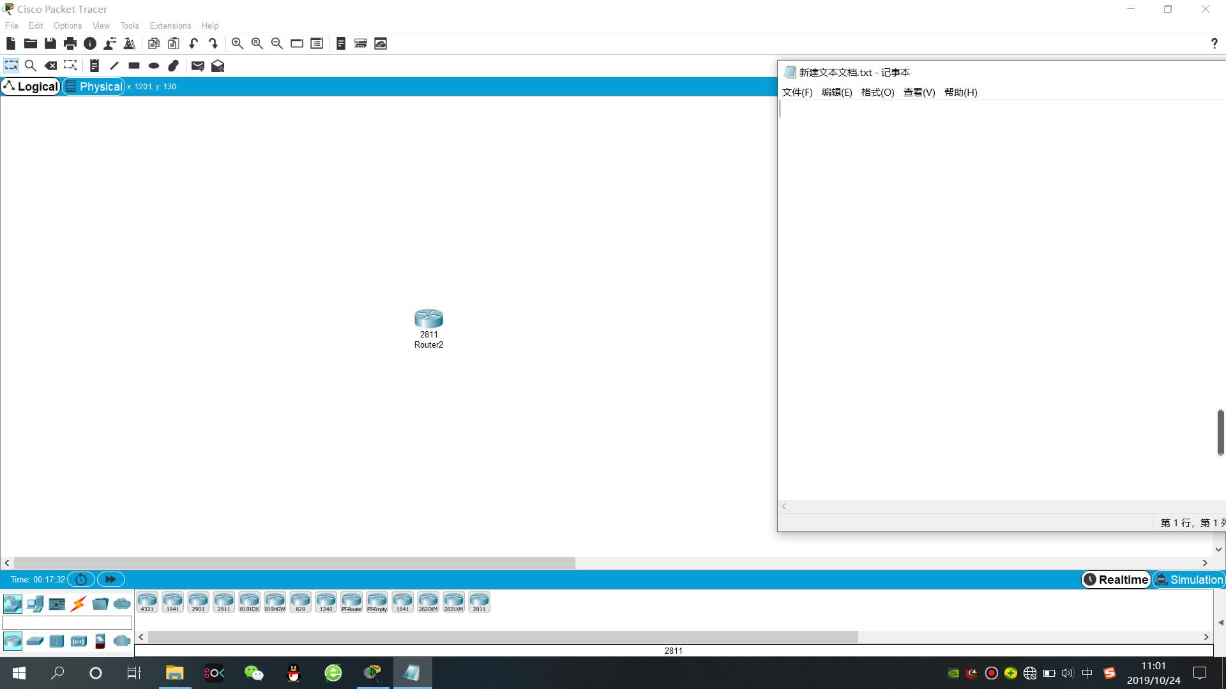Image resolution: width=1226 pixels, height=689 pixels.
Task: Switch to Realtime mode
Action: (1116, 579)
